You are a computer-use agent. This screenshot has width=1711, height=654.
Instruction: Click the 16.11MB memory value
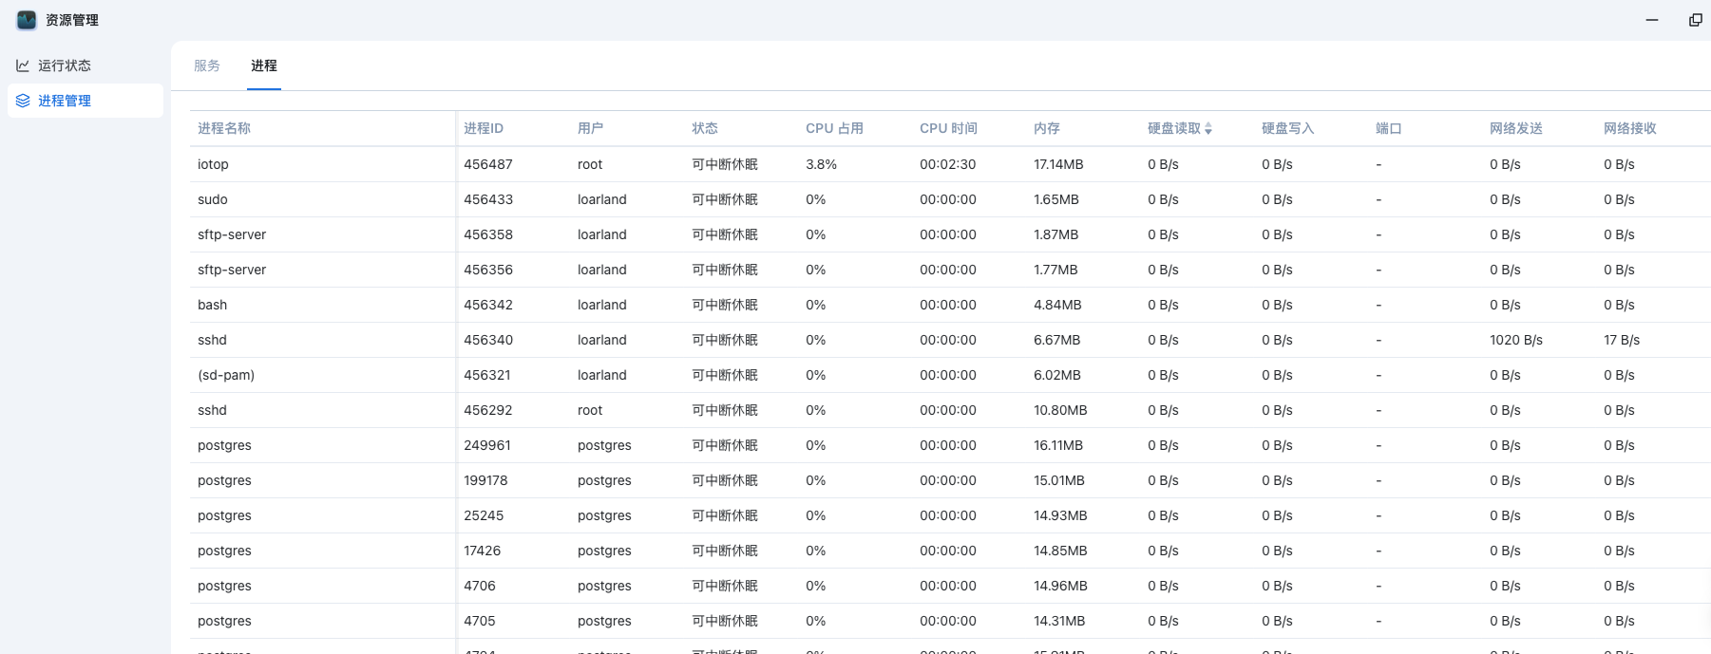pos(1058,445)
